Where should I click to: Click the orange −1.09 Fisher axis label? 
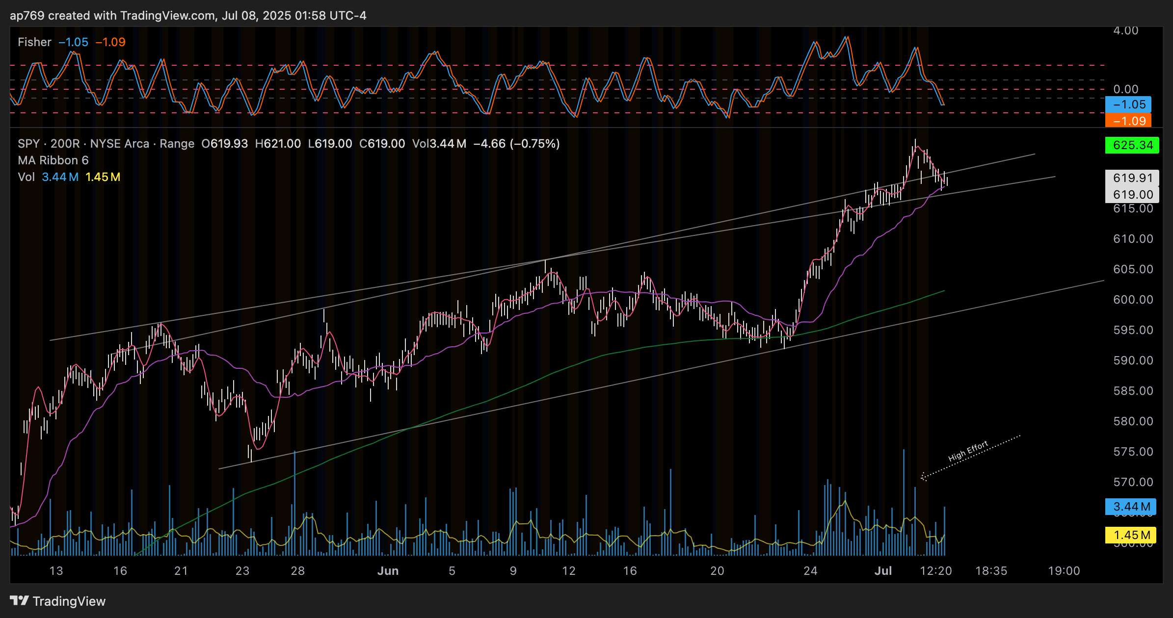pyautogui.click(x=1128, y=121)
